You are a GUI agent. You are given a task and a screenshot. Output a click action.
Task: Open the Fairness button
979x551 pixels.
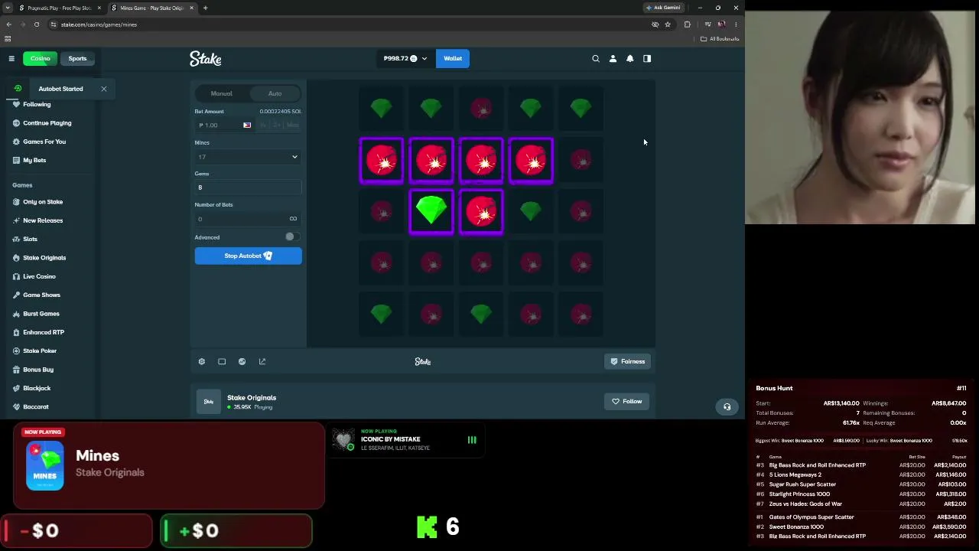627,361
